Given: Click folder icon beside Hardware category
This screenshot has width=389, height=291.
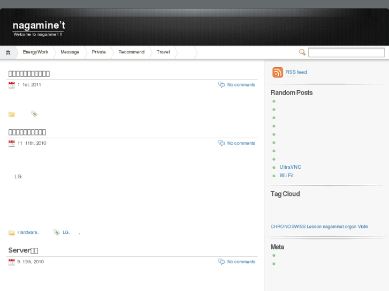Looking at the screenshot, I should [11, 233].
